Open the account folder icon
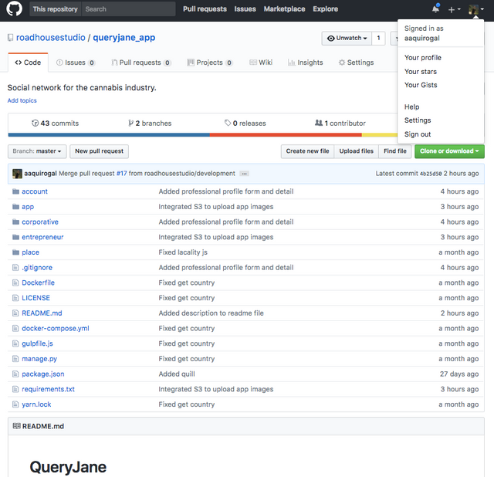The height and width of the screenshot is (477, 494). (x=15, y=191)
